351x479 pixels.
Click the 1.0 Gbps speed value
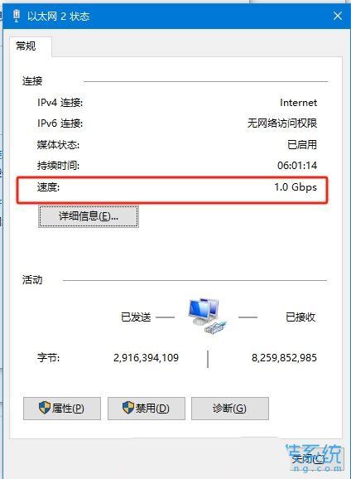[296, 187]
